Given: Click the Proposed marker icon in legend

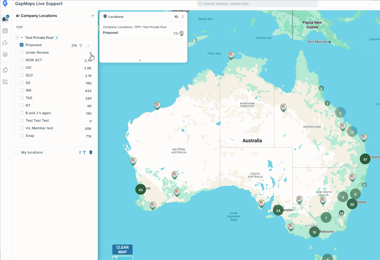Looking at the screenshot, I should [182, 33].
